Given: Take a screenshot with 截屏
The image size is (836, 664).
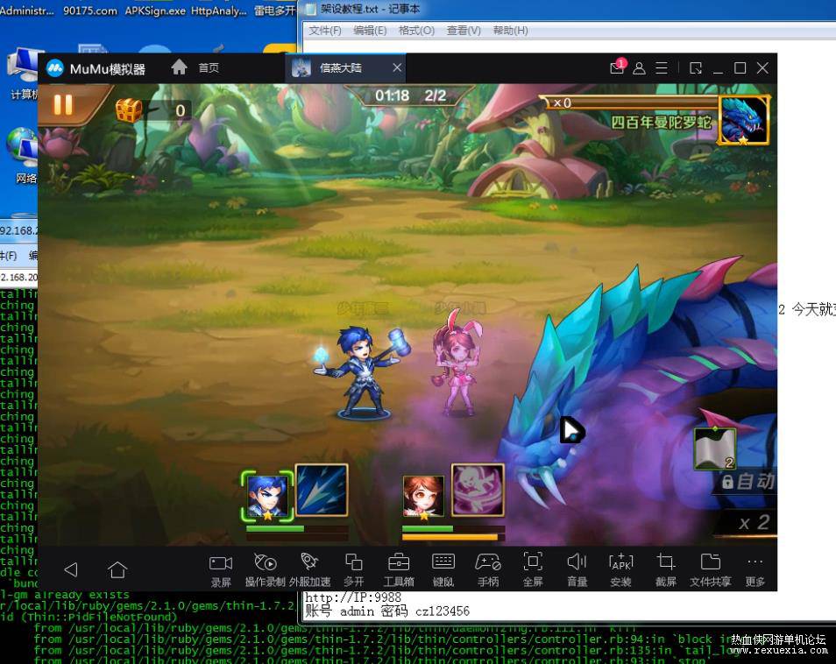Looking at the screenshot, I should (665, 569).
